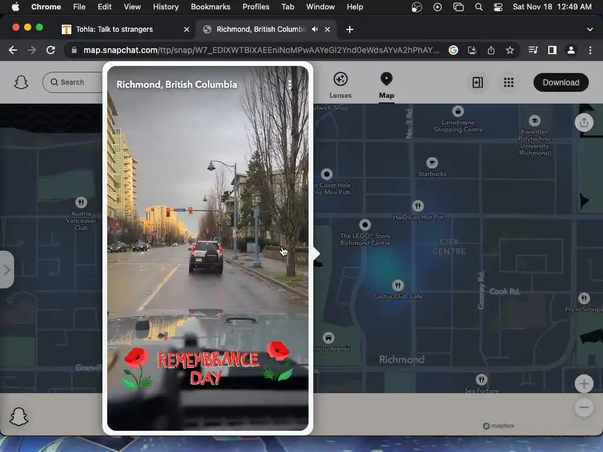Click the Download button
Viewport: 603px width, 452px height.
[561, 82]
